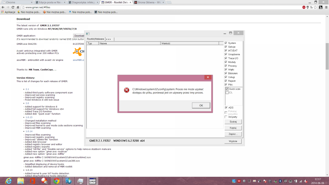Close the 'Diagnostyka: infekcje' browser tab
329x185 pixels.
coord(97,2)
